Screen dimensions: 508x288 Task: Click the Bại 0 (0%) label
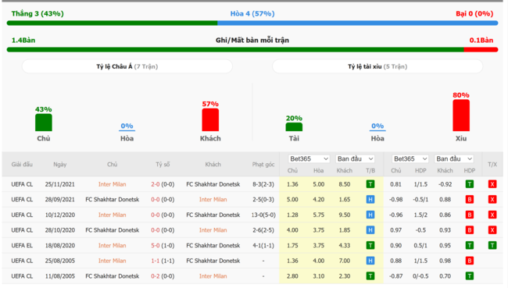(x=474, y=13)
